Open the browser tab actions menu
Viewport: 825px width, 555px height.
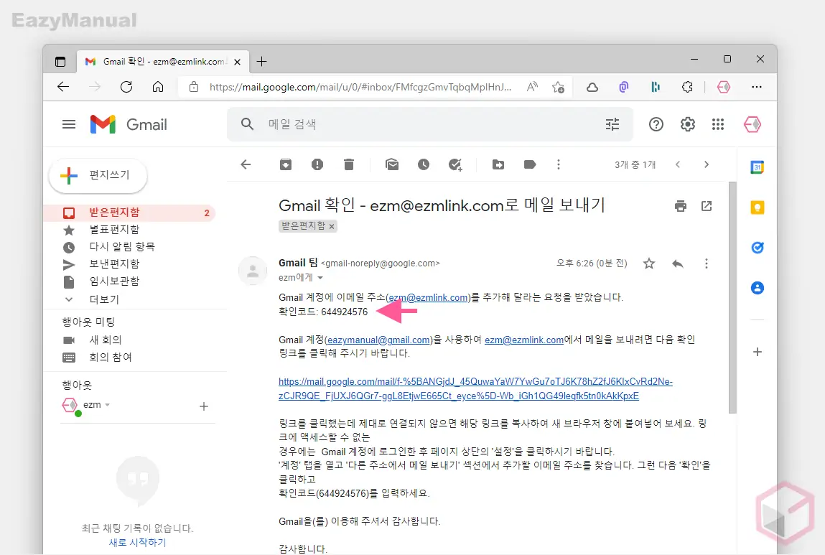tap(60, 62)
